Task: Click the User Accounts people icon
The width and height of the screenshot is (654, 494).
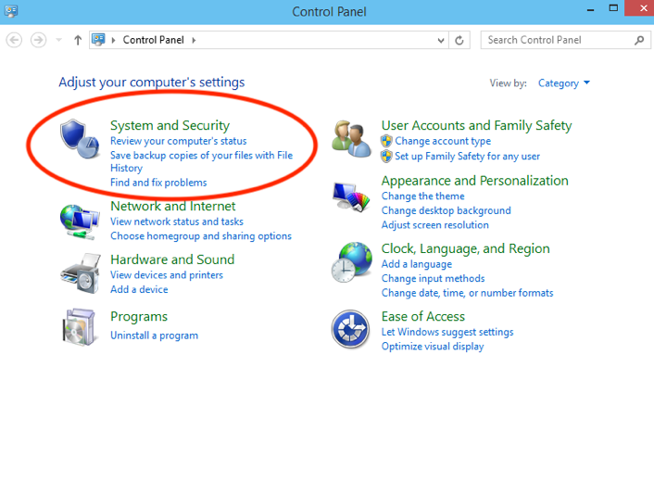Action: tap(352, 139)
